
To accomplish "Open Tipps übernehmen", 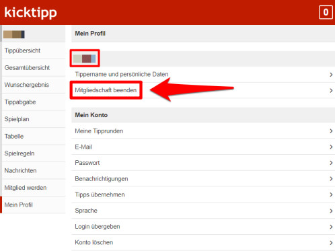I will [203, 194].
